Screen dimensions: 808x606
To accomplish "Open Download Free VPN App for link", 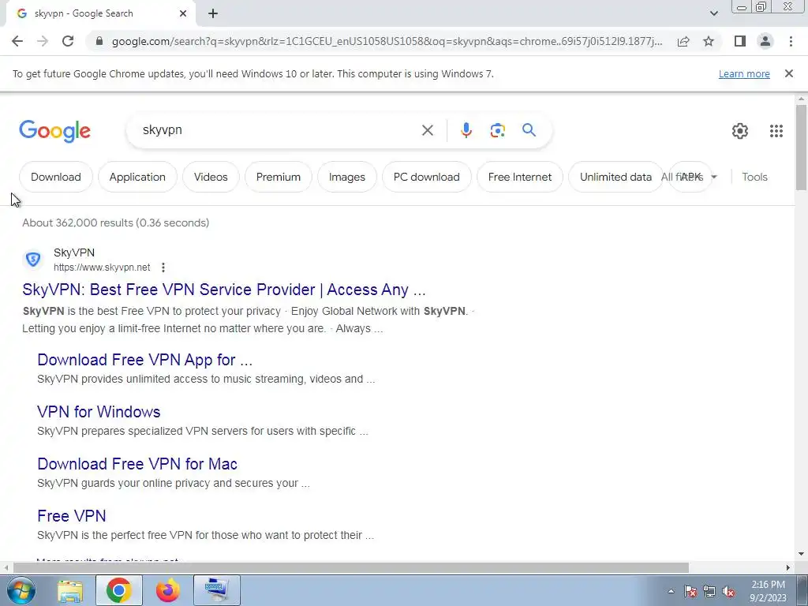I will pyautogui.click(x=145, y=360).
